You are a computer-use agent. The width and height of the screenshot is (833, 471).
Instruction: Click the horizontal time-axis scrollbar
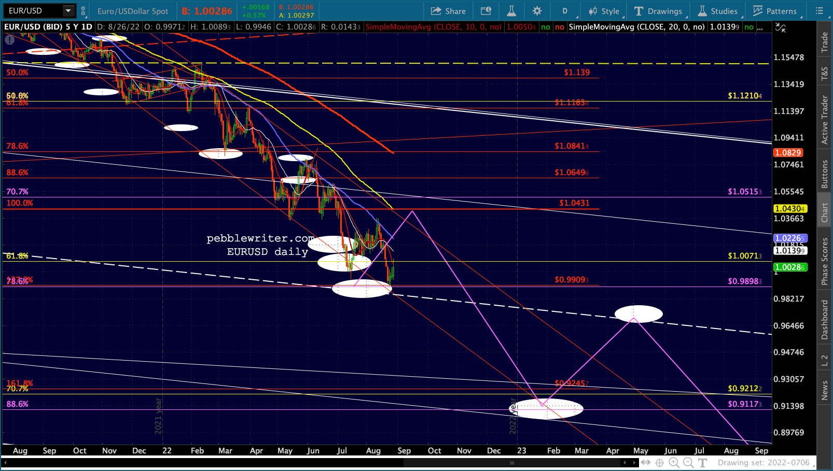[511, 463]
